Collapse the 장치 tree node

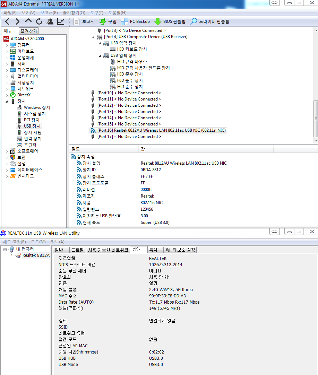pyautogui.click(x=7, y=102)
